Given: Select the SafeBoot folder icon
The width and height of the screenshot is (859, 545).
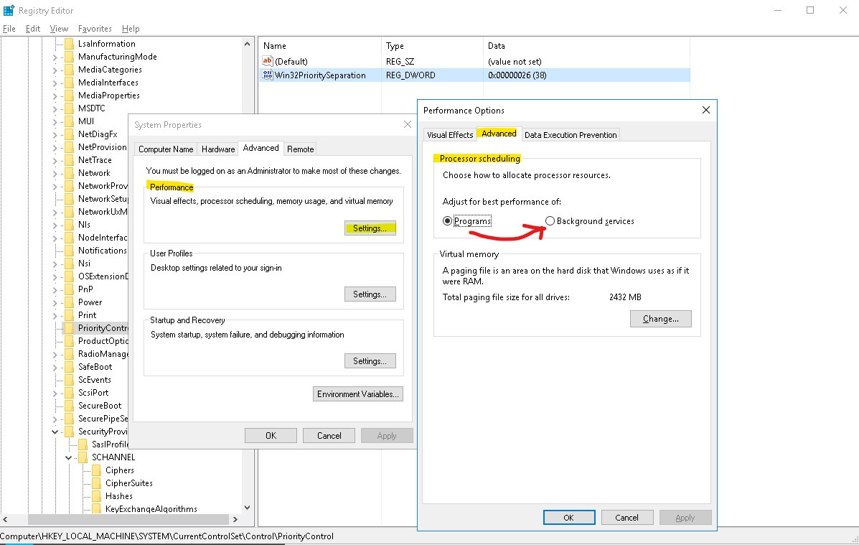Looking at the screenshot, I should (x=69, y=367).
